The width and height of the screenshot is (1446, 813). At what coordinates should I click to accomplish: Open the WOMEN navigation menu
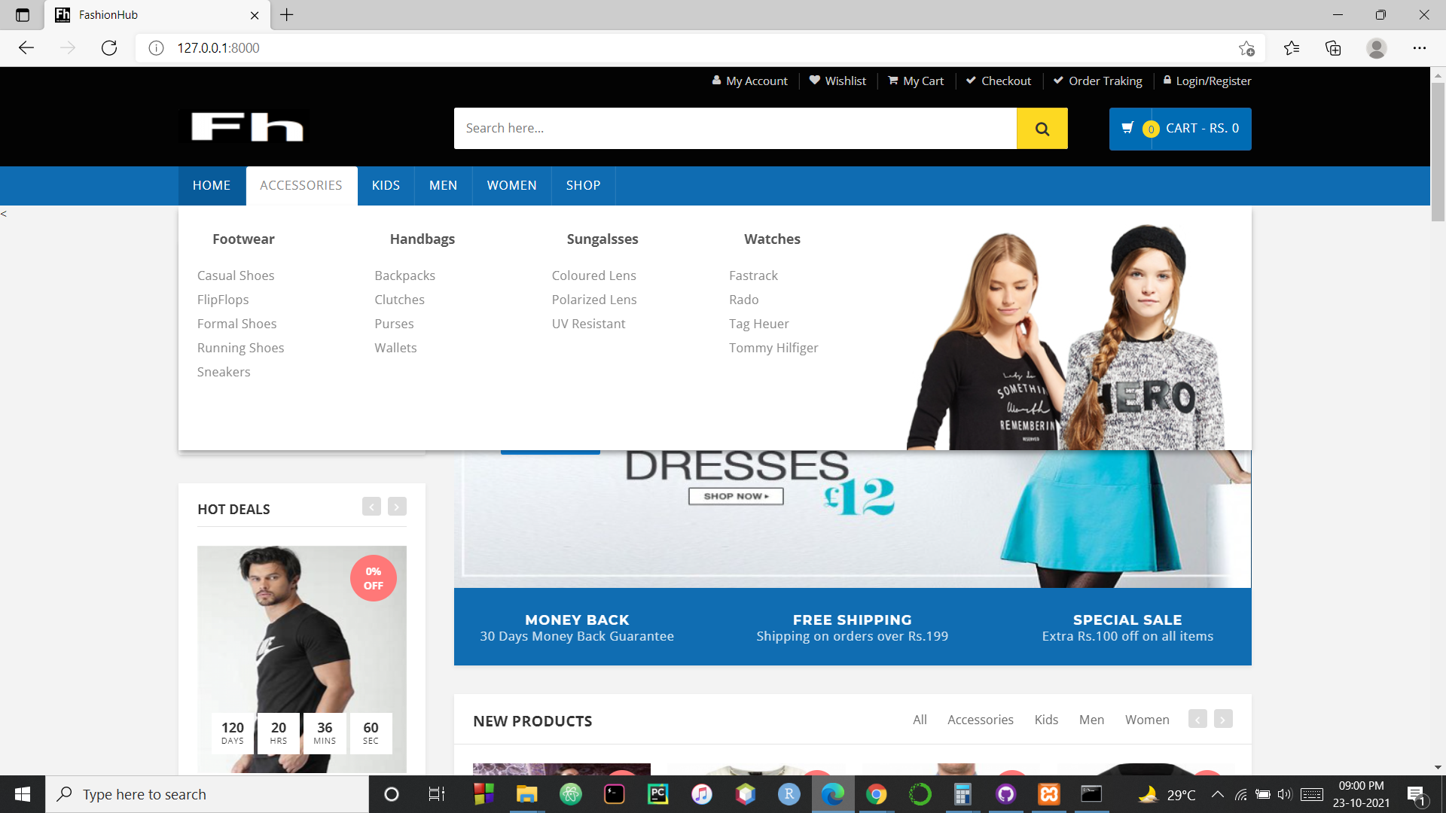(x=512, y=185)
